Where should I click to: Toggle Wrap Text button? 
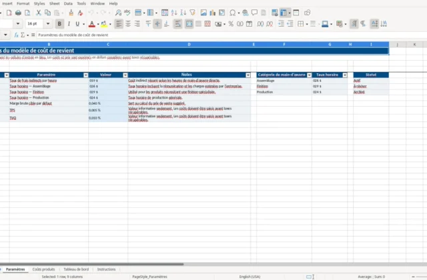pos(178,24)
